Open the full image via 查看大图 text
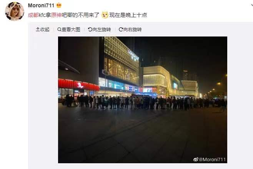Screen dimensions: 253x169 click(71, 29)
